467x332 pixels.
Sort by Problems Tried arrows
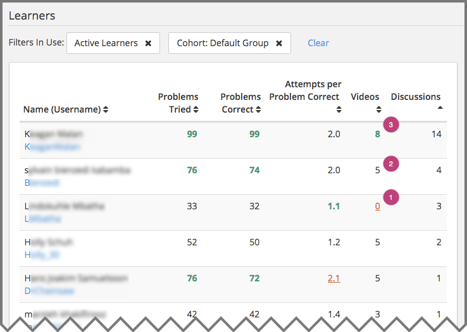pyautogui.click(x=196, y=110)
